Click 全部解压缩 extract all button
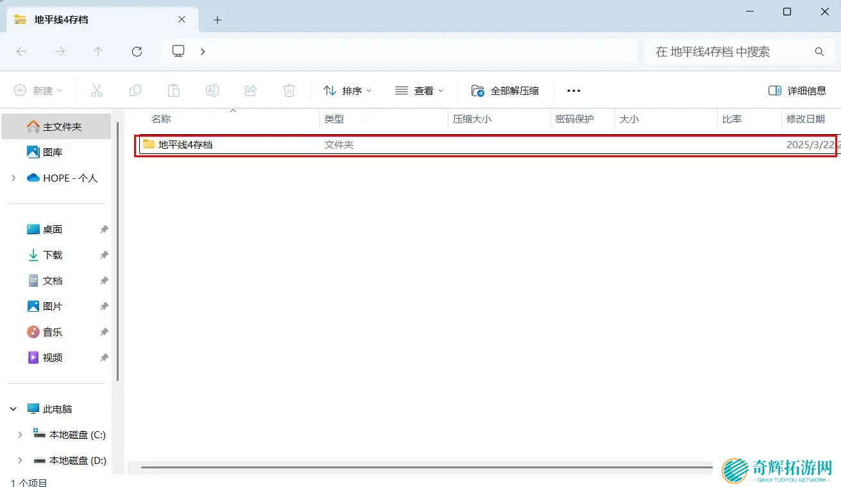Image resolution: width=841 pixels, height=487 pixels. pyautogui.click(x=505, y=90)
